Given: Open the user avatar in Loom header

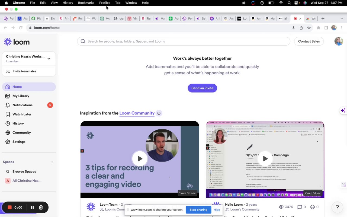Looking at the screenshot, I should coord(339,41).
